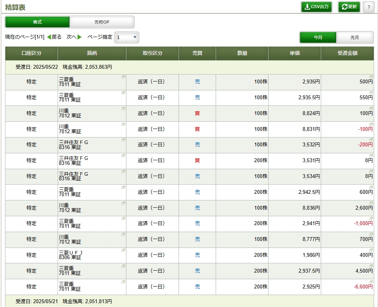Open stock popup icon in 三井住友FG 3,534円 row
The height and width of the screenshot is (307, 378).
click(123, 171)
